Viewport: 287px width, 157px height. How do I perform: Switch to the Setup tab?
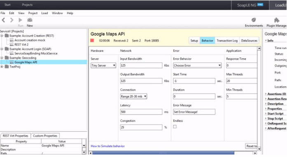(x=194, y=40)
